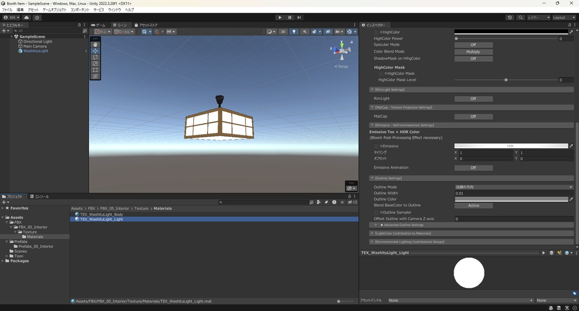
Task: Click the Outline Color swatch
Action: click(511, 199)
